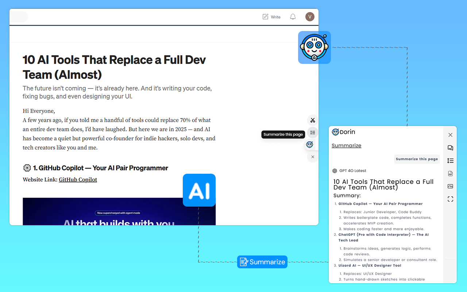Click the line "Replaces: UI/UX Designer"
This screenshot has height=292, width=467.
pos(367,274)
